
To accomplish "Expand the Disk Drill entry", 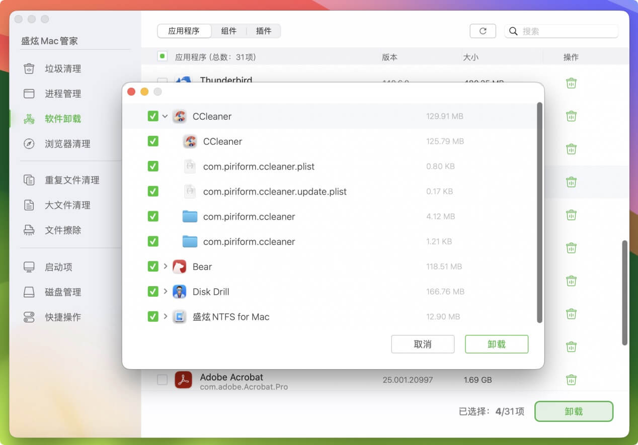I will [x=165, y=292].
